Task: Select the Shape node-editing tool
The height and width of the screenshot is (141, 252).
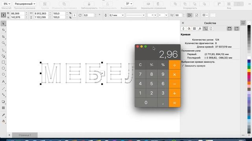Action: click(x=4, y=30)
